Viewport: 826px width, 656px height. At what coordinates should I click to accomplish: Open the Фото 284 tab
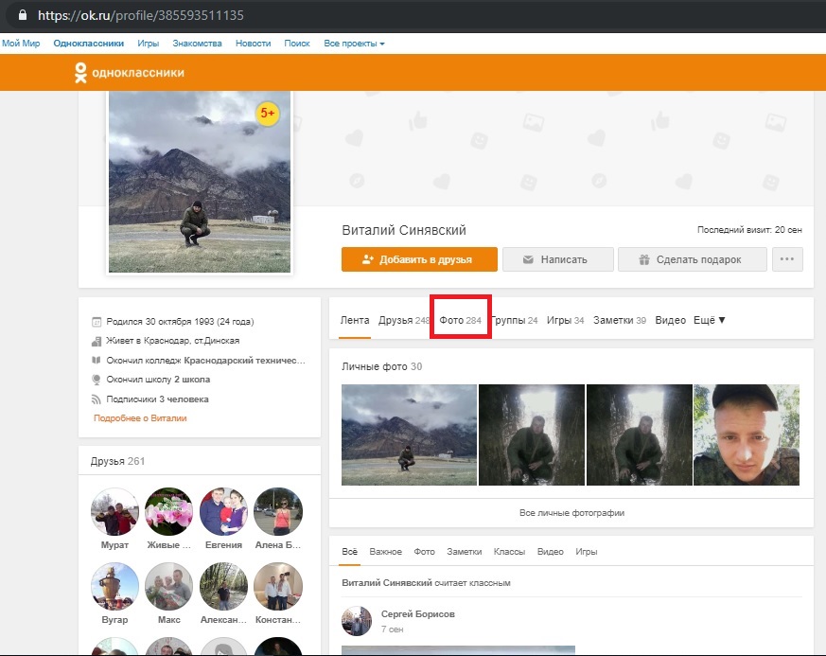click(x=461, y=320)
